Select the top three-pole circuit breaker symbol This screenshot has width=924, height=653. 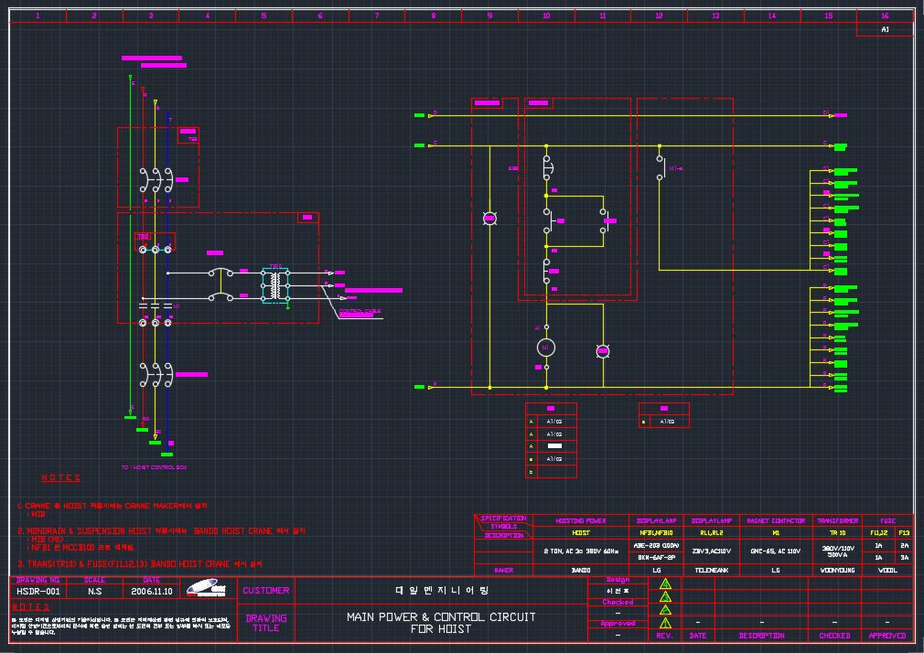156,179
